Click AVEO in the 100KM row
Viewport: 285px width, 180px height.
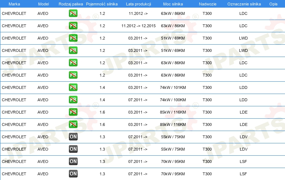tap(43, 100)
